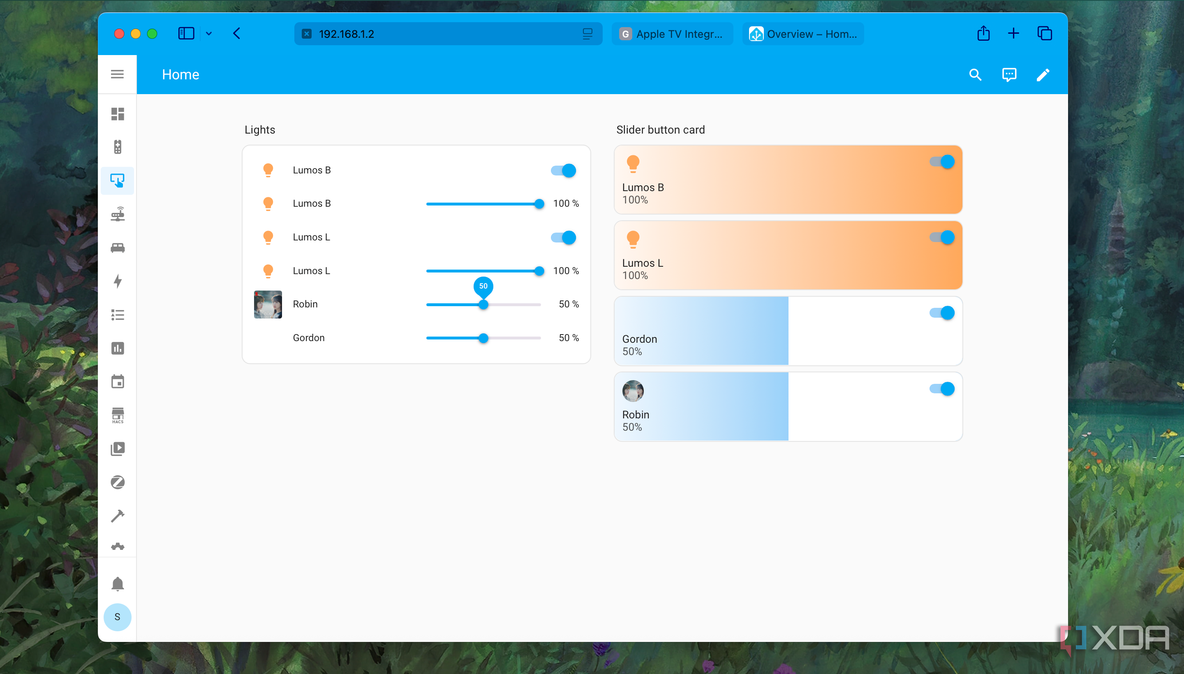Click Safari reader view icon in address bar
Screen dimensions: 1184x674
587,34
